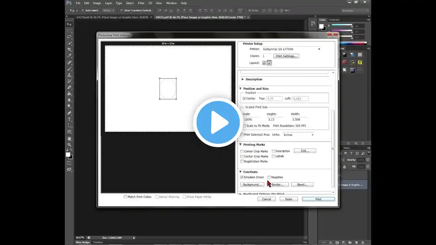436x245 pixels.
Task: Click the foreground color swatch in toolbox
Action: [68, 155]
